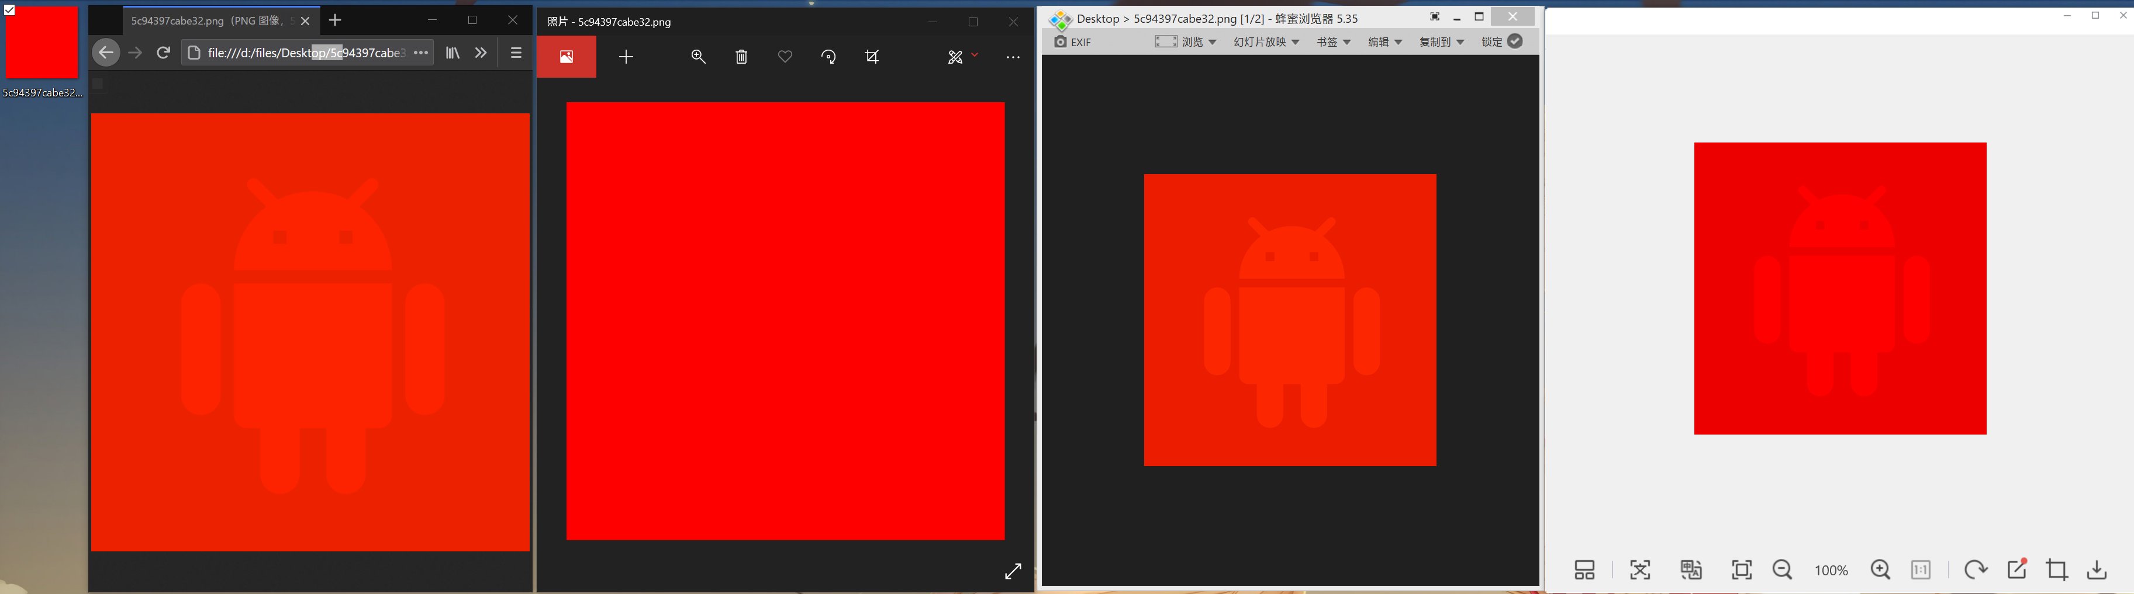Open the 书签 dropdown menu
2134x594 pixels.
pos(1334,41)
